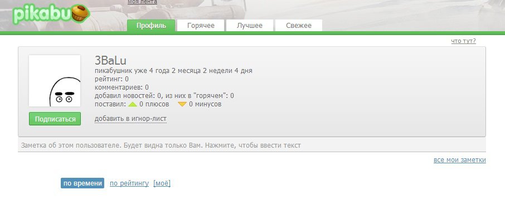Click the 0 минусов text
The image size is (505, 214).
tap(205, 104)
